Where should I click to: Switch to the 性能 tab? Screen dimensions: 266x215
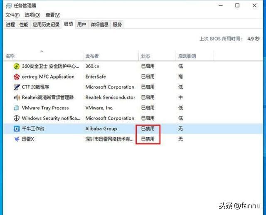pos(24,25)
